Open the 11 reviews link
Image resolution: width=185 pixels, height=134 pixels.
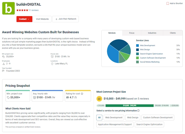click(34, 10)
